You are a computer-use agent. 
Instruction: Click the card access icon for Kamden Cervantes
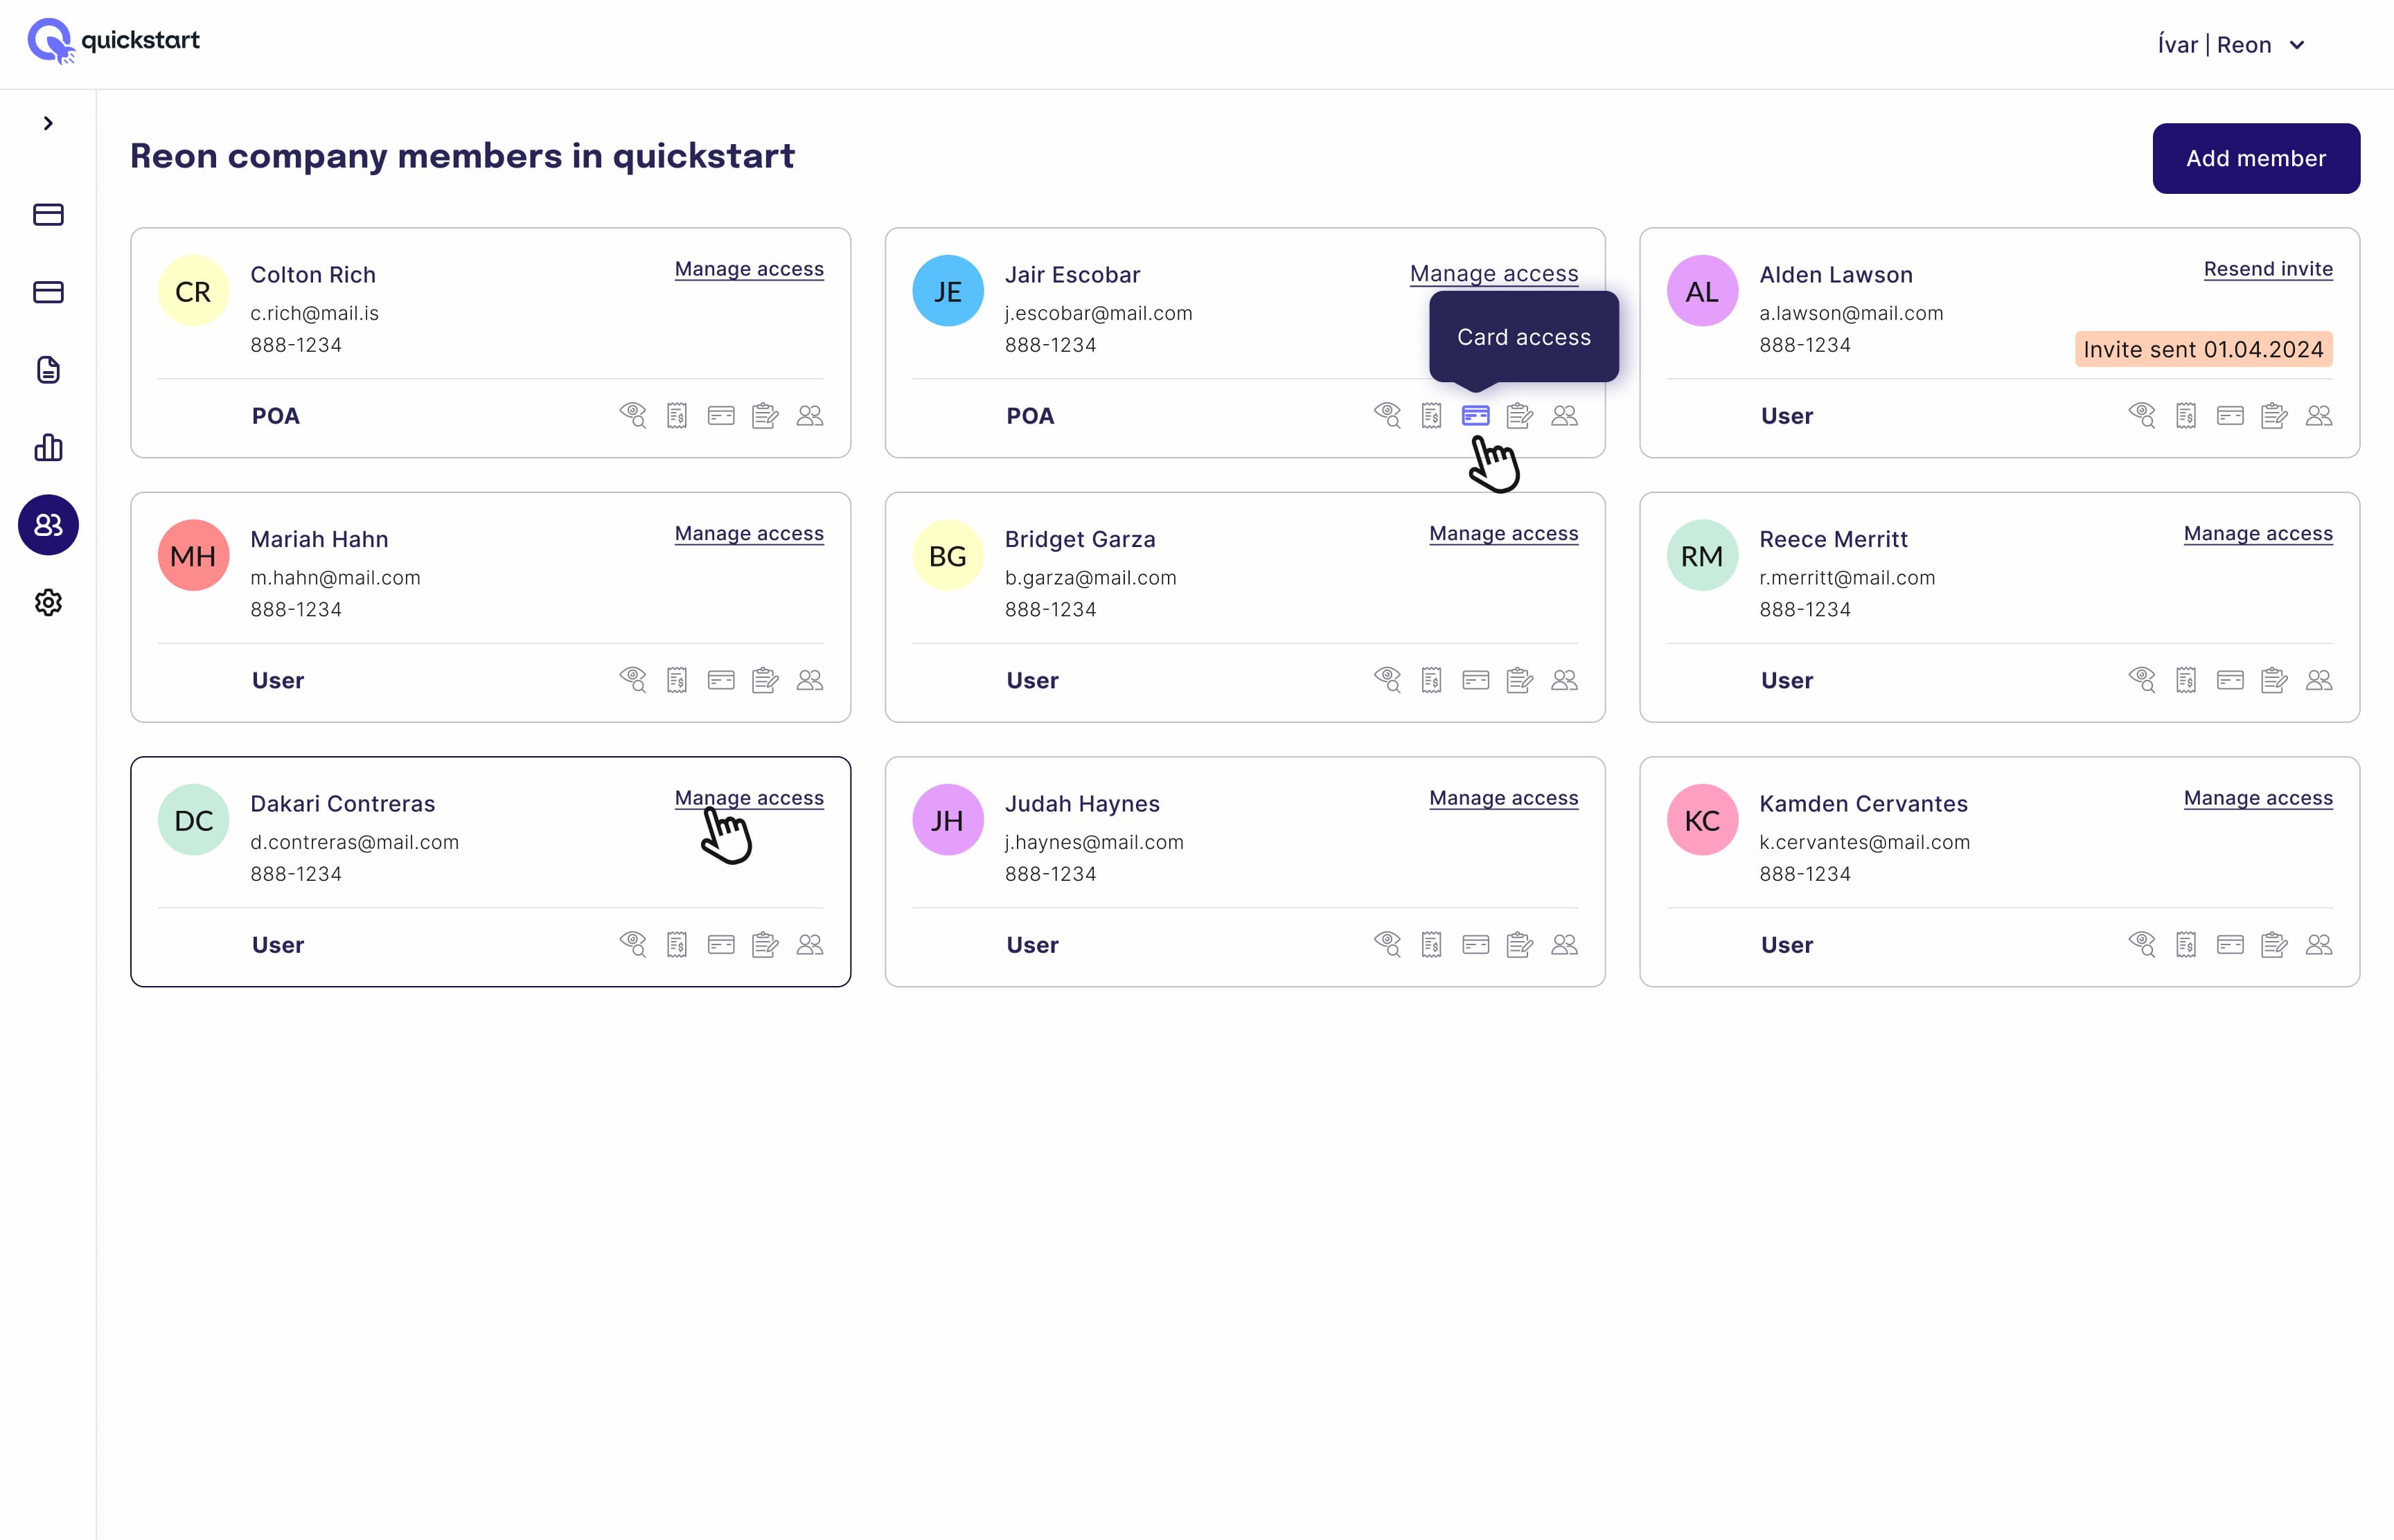tap(2231, 944)
